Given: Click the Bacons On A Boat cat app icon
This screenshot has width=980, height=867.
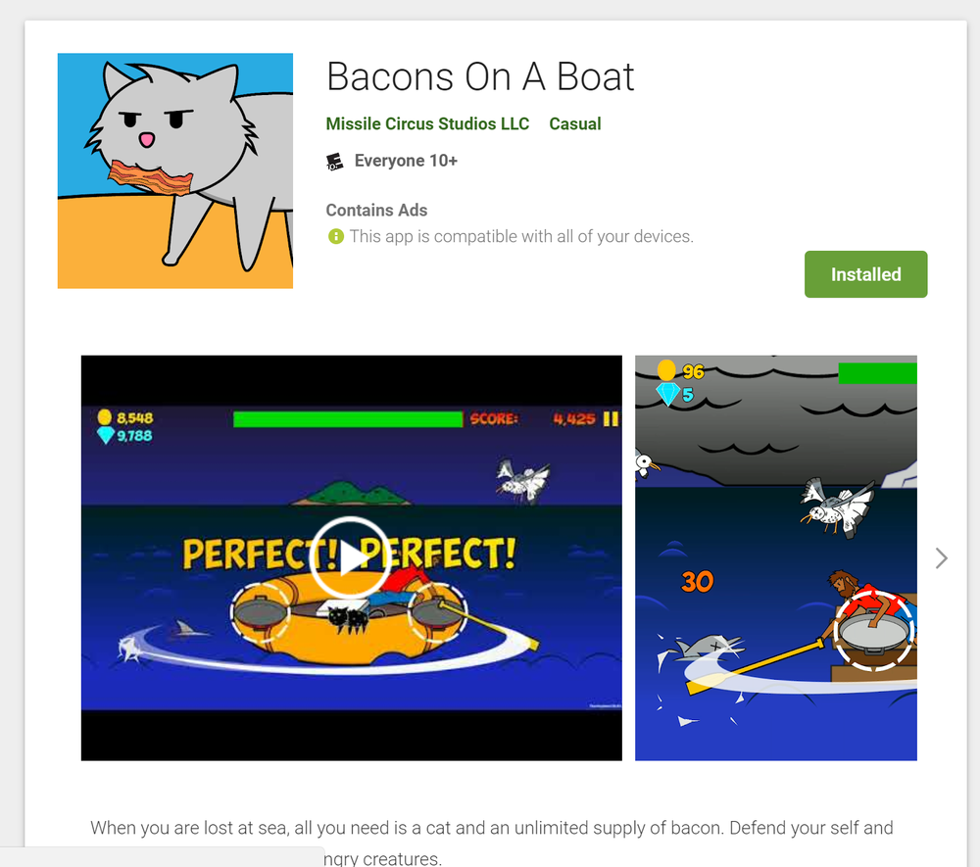Looking at the screenshot, I should [x=175, y=170].
